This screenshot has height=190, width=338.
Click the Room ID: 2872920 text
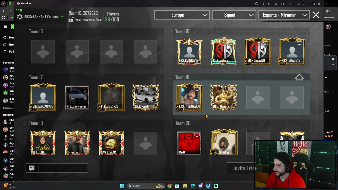[x=83, y=13]
